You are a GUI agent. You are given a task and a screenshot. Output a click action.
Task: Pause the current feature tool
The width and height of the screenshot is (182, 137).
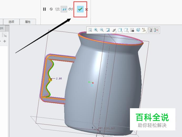click(44, 9)
